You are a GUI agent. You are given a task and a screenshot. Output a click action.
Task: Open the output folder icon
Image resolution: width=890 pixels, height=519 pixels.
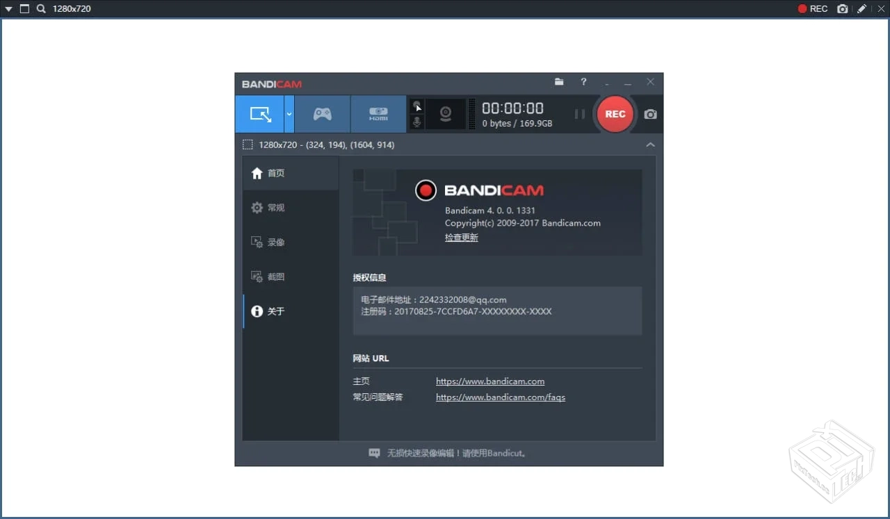coord(559,81)
